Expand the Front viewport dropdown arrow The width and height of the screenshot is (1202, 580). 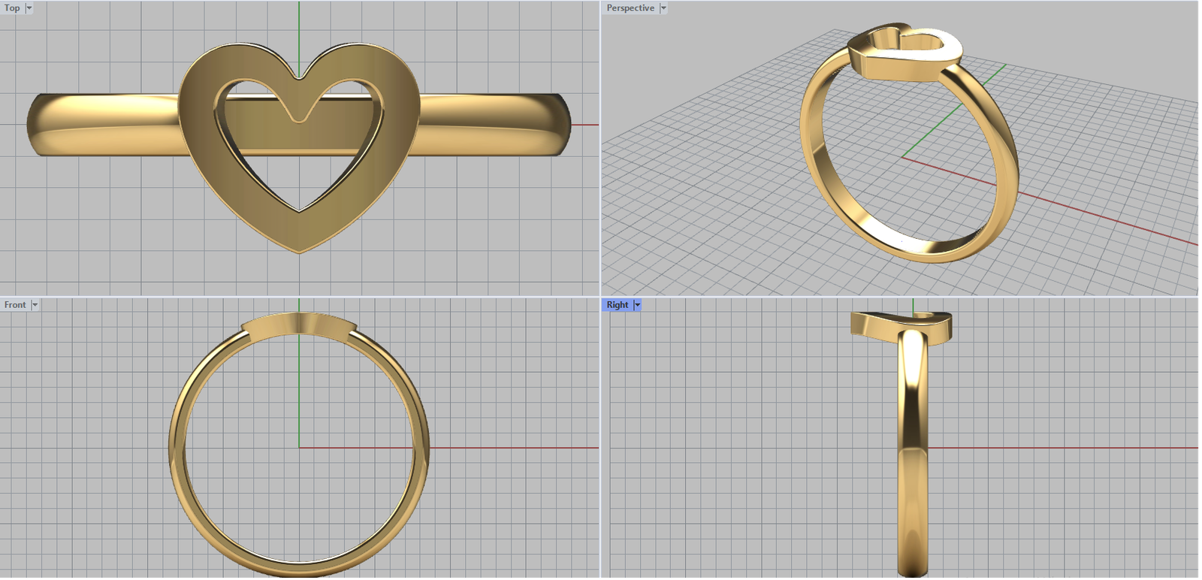coord(35,305)
